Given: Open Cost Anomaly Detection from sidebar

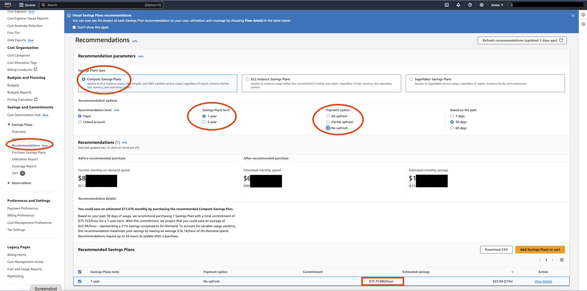Looking at the screenshot, I should coord(25,26).
